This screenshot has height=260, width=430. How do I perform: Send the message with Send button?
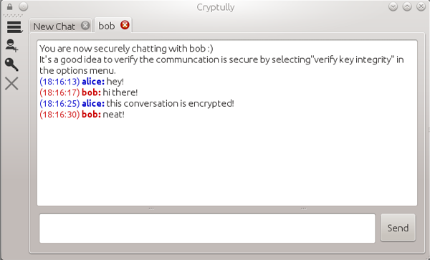click(398, 228)
